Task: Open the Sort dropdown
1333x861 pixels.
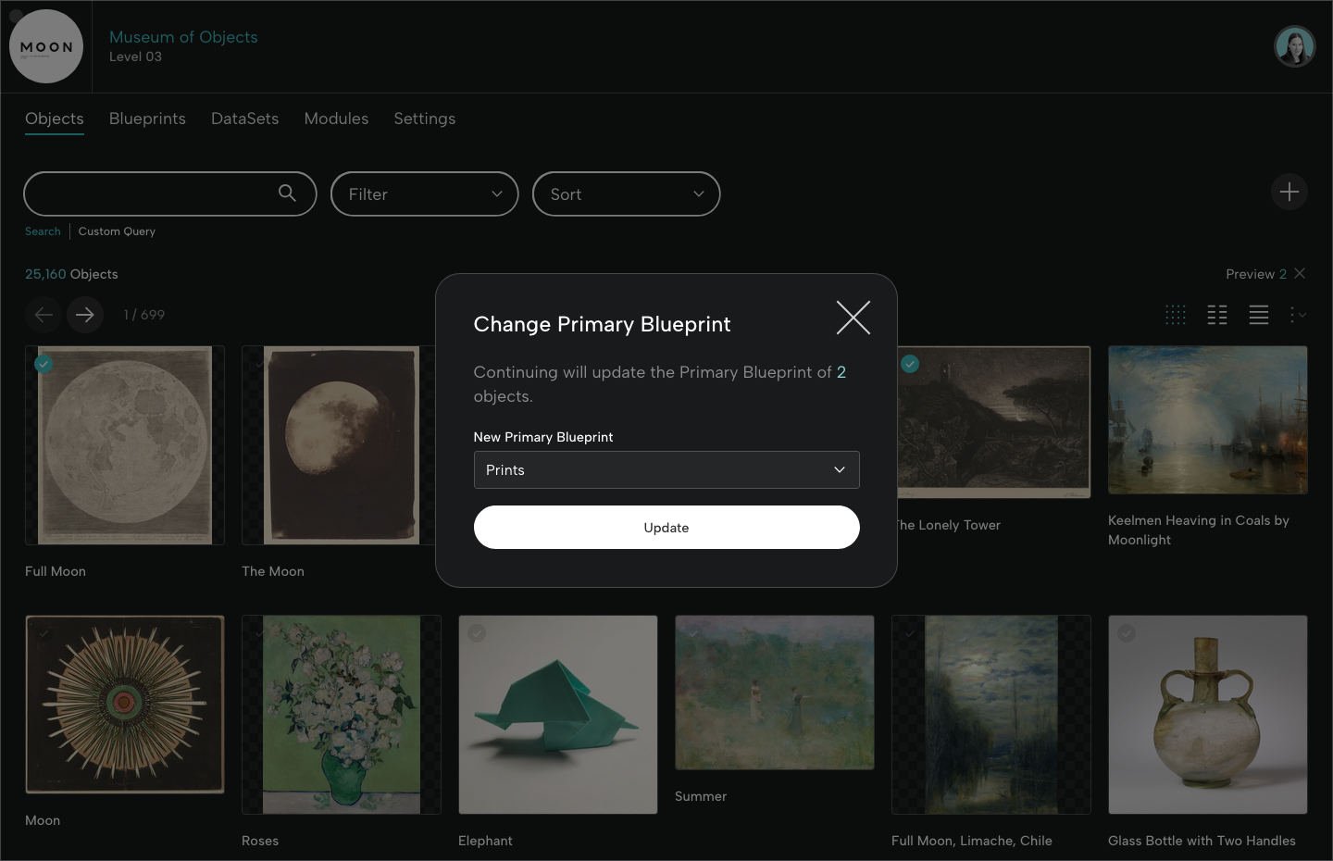Action: click(x=626, y=193)
